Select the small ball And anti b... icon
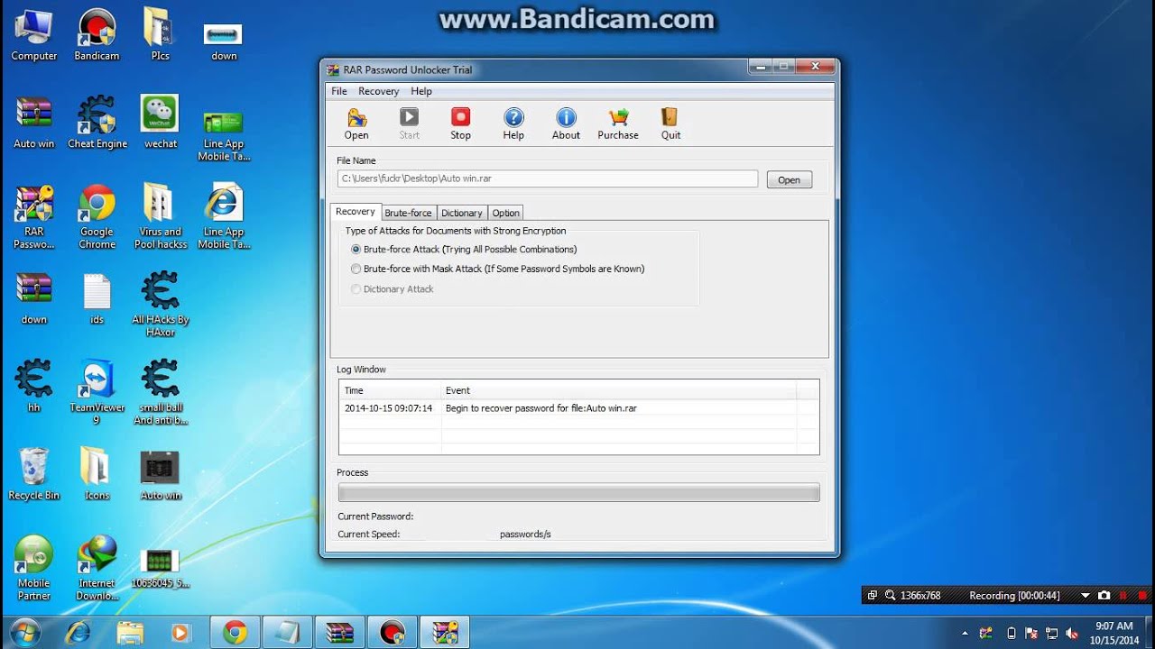 point(161,392)
